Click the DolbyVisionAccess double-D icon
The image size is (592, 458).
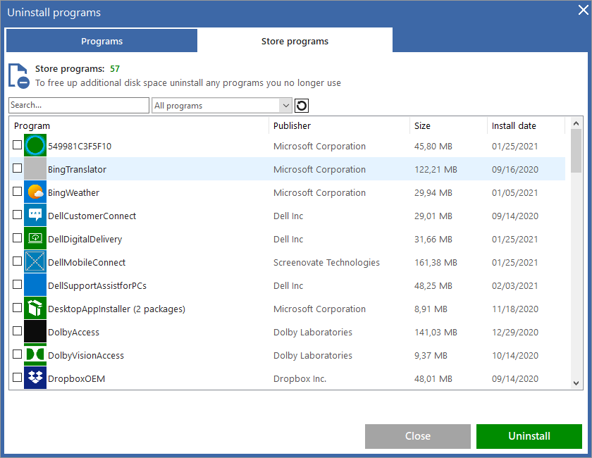(x=35, y=354)
